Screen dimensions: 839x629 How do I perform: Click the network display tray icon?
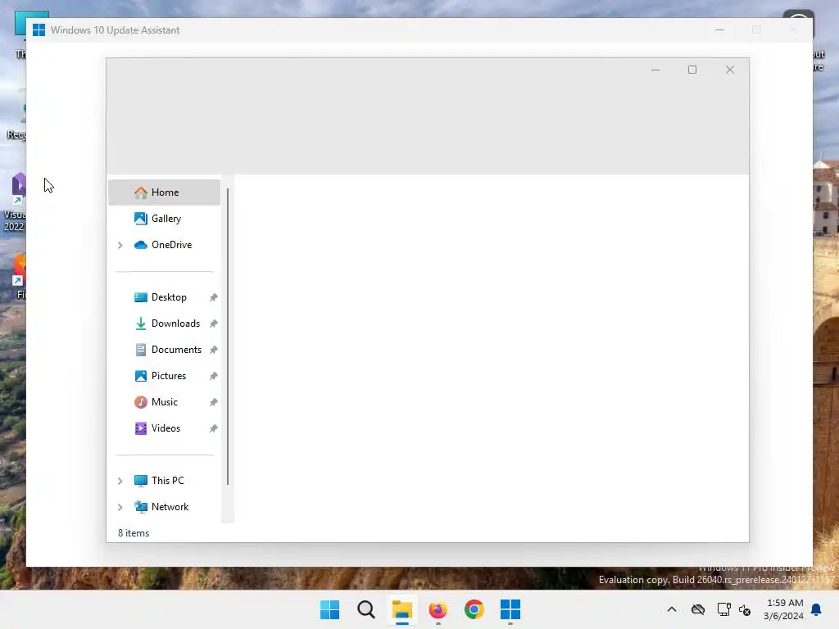point(724,609)
